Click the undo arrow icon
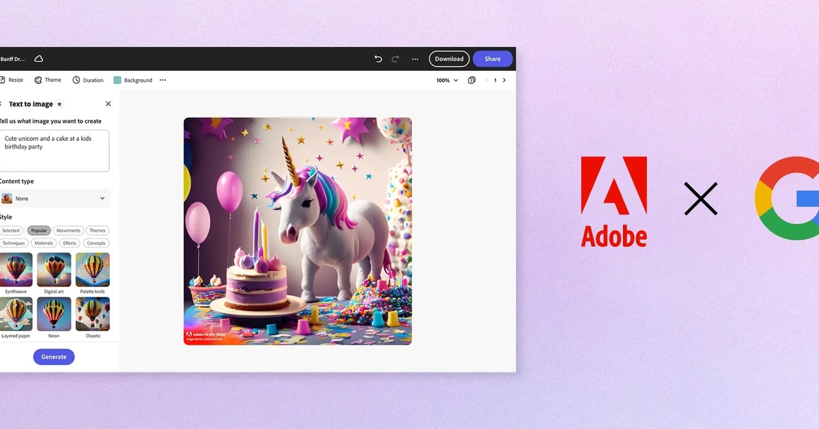Screen dimensions: 819x429 coord(378,59)
